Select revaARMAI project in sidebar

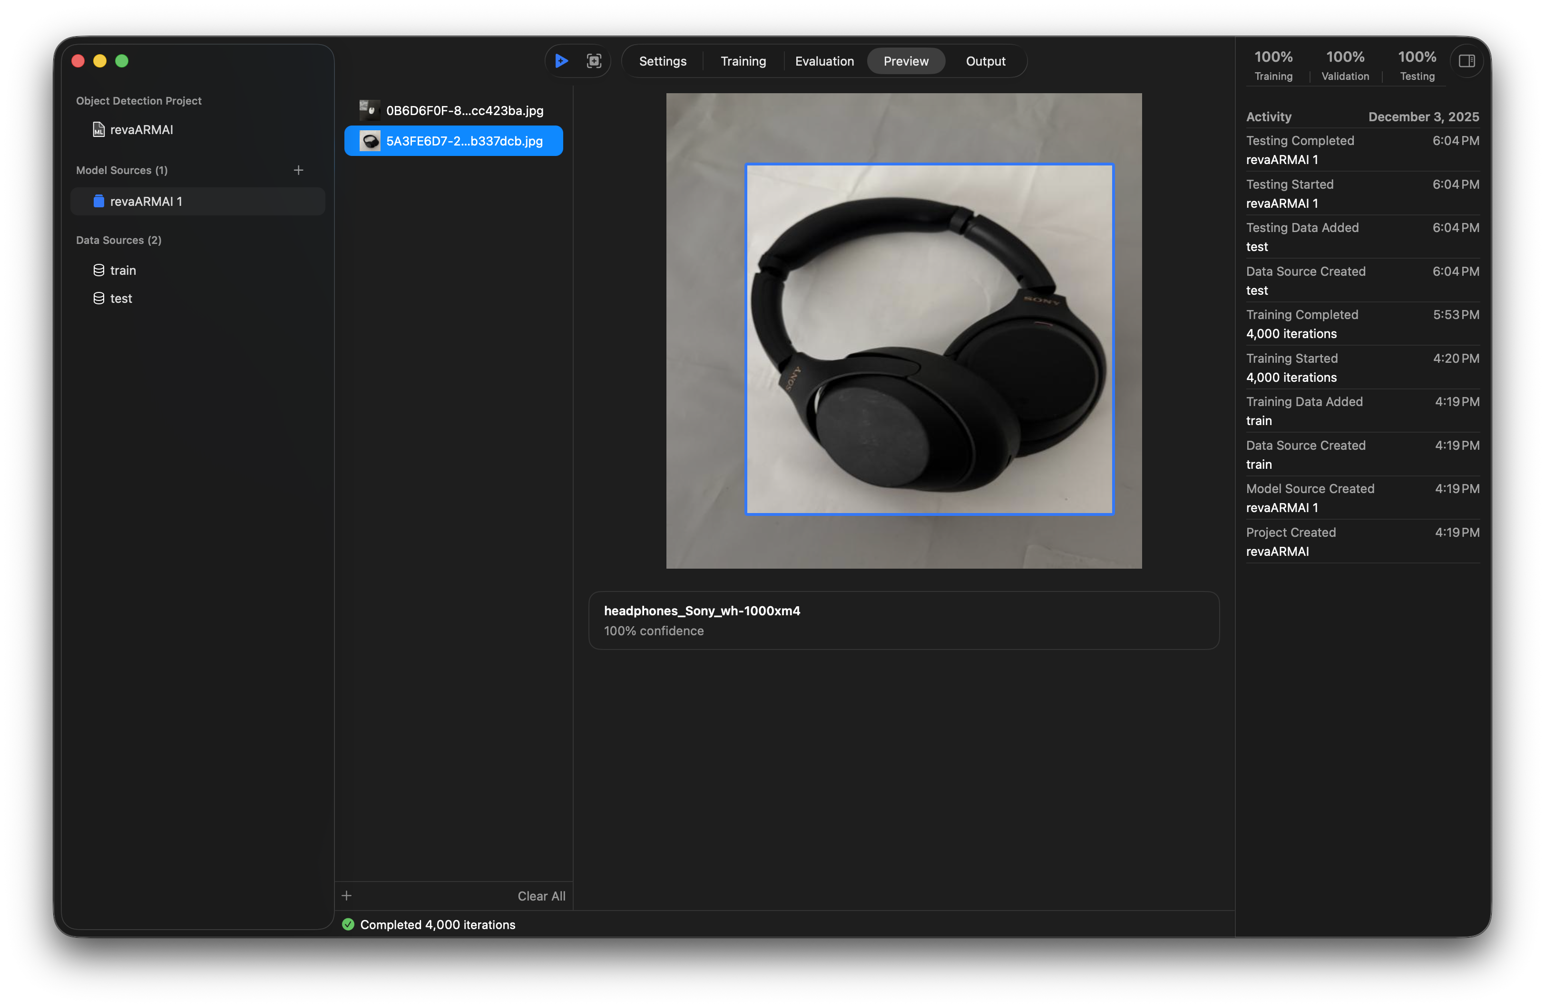pos(198,130)
